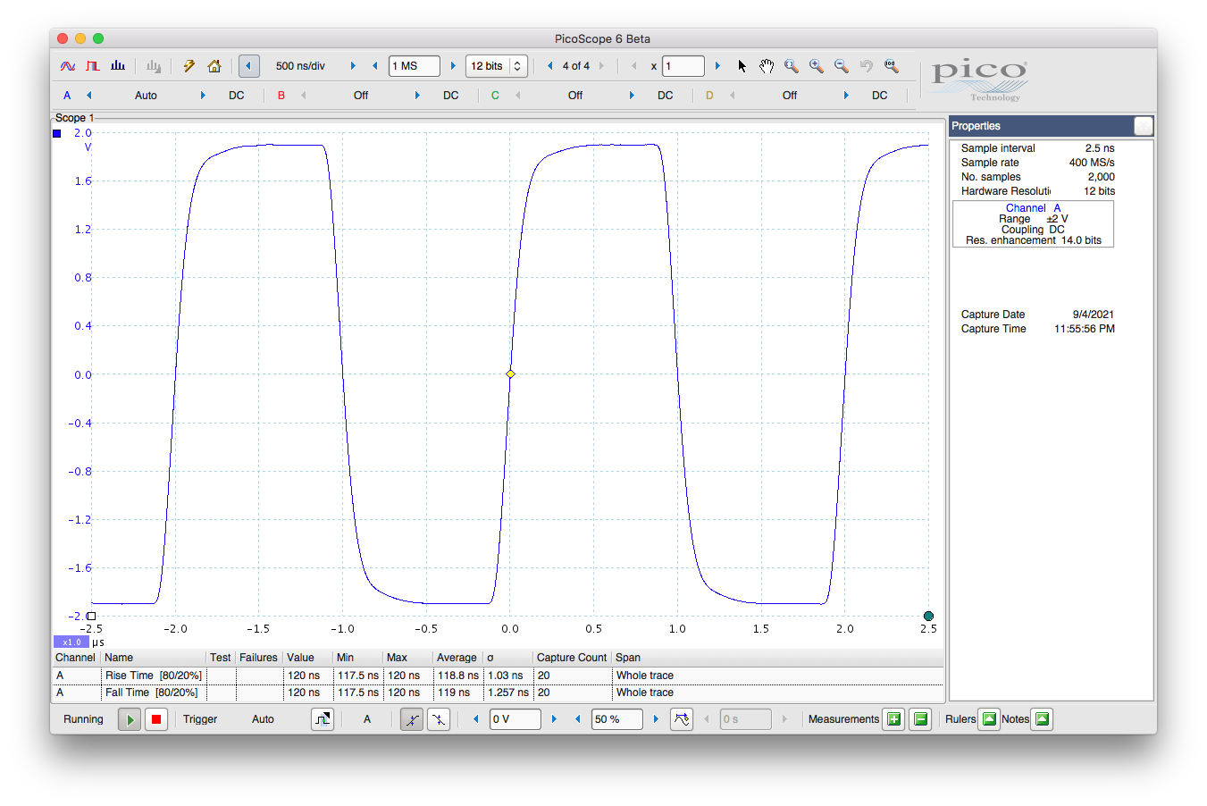This screenshot has height=806, width=1207.
Task: Start capture with the green Run button
Action: click(130, 719)
